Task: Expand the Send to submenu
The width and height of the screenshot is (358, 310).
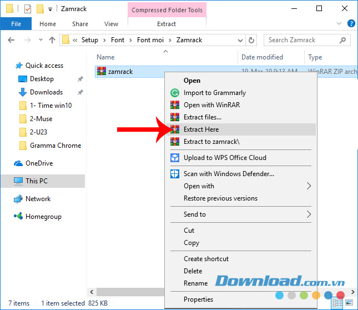Action: click(309, 214)
